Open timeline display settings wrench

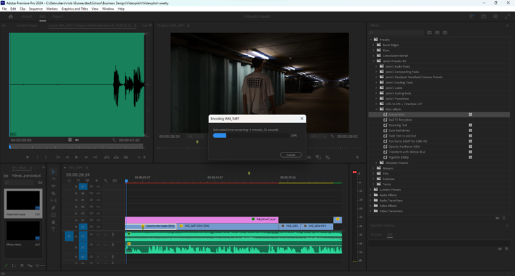click(106, 181)
